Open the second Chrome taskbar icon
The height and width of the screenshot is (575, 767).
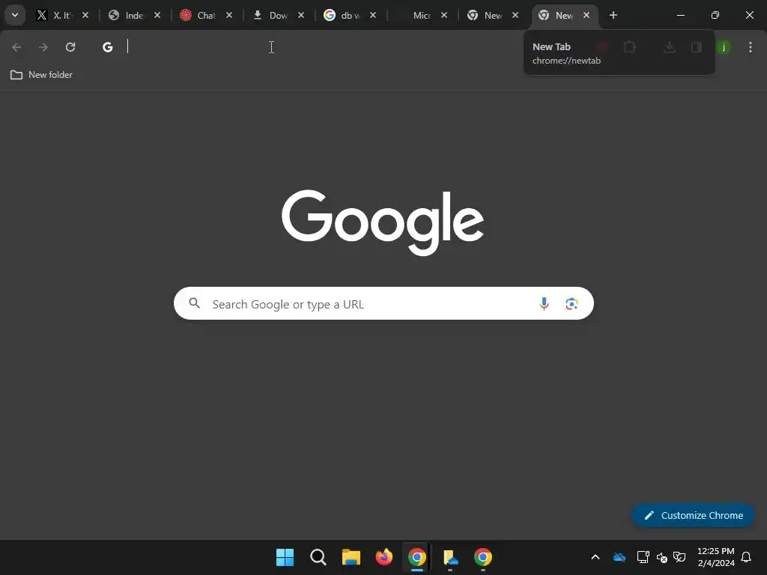point(483,557)
